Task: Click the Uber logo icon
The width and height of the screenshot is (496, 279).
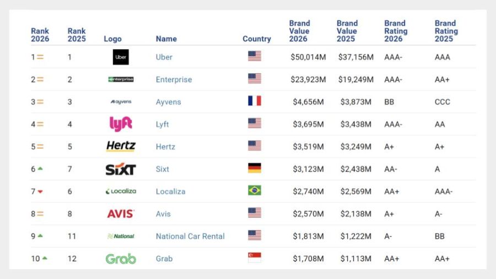Action: pyautogui.click(x=121, y=57)
